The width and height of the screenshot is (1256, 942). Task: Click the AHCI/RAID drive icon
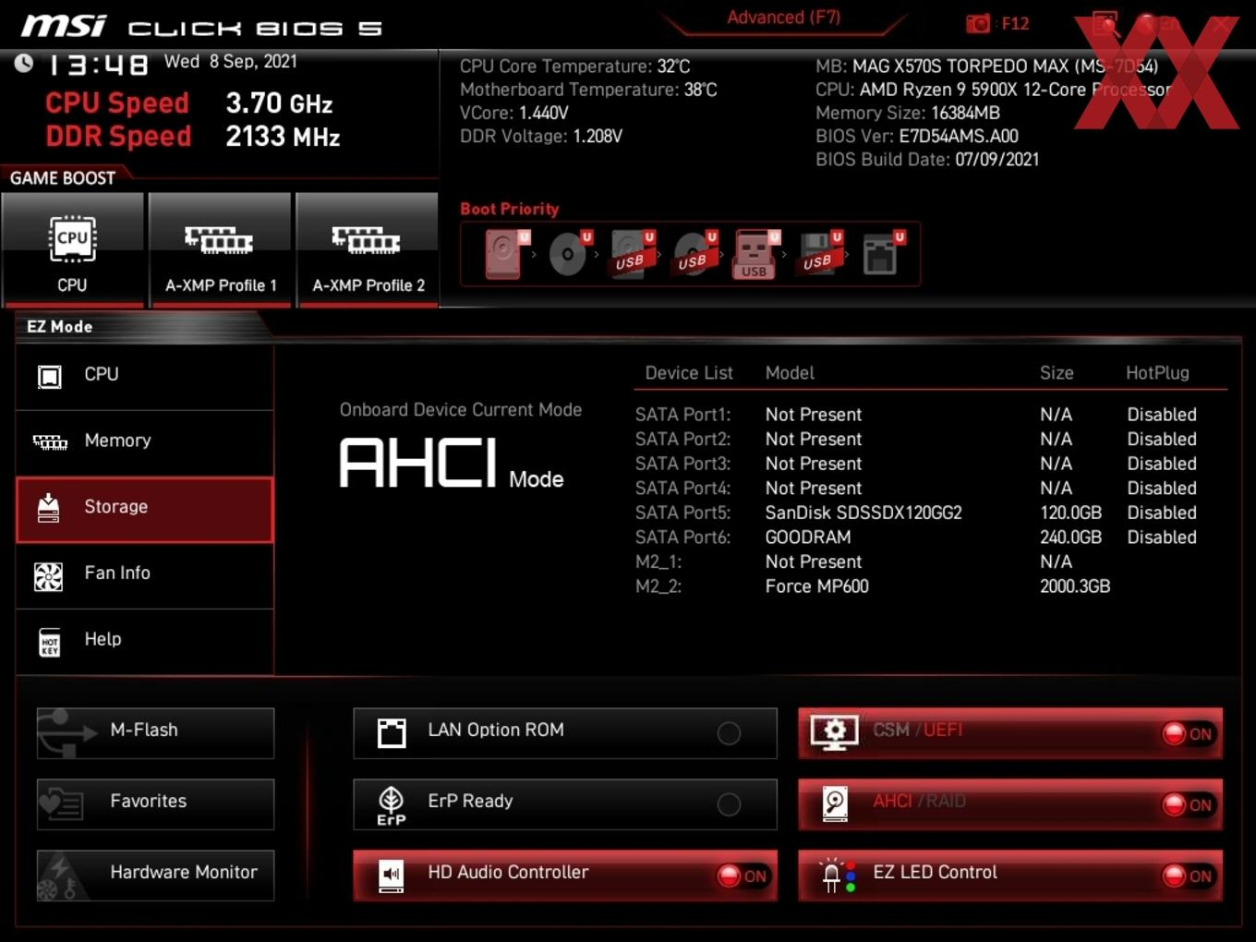point(835,803)
